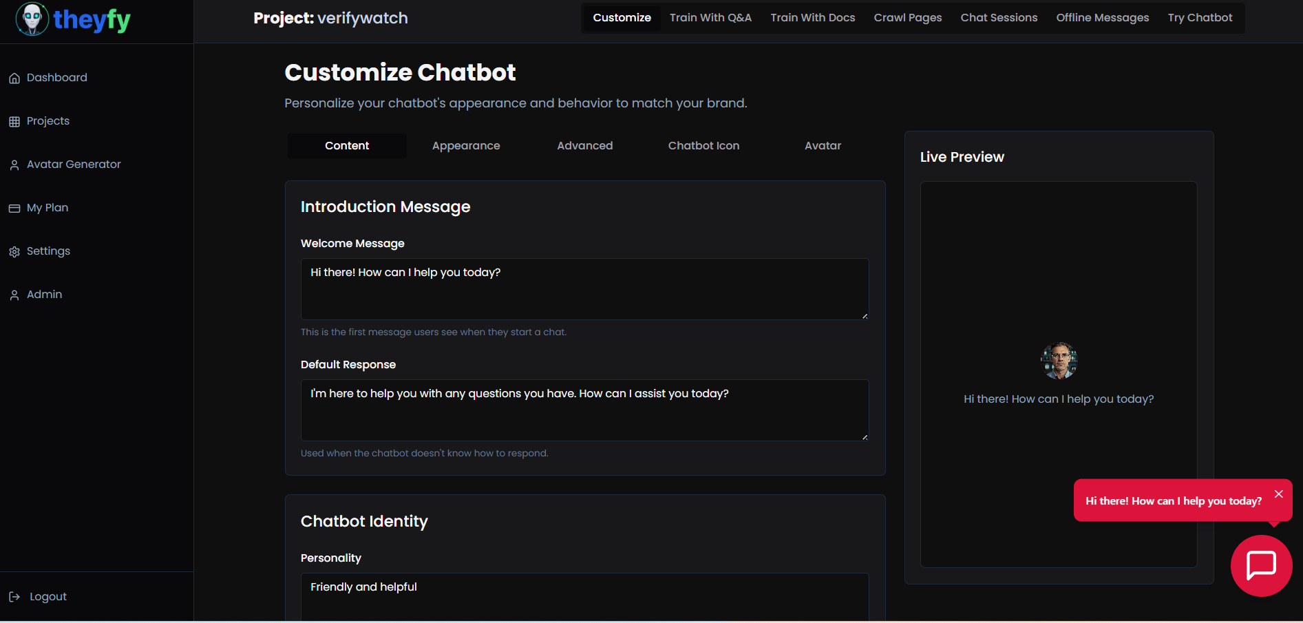Click the Projects grid icon
The height and width of the screenshot is (623, 1303).
pyautogui.click(x=14, y=121)
